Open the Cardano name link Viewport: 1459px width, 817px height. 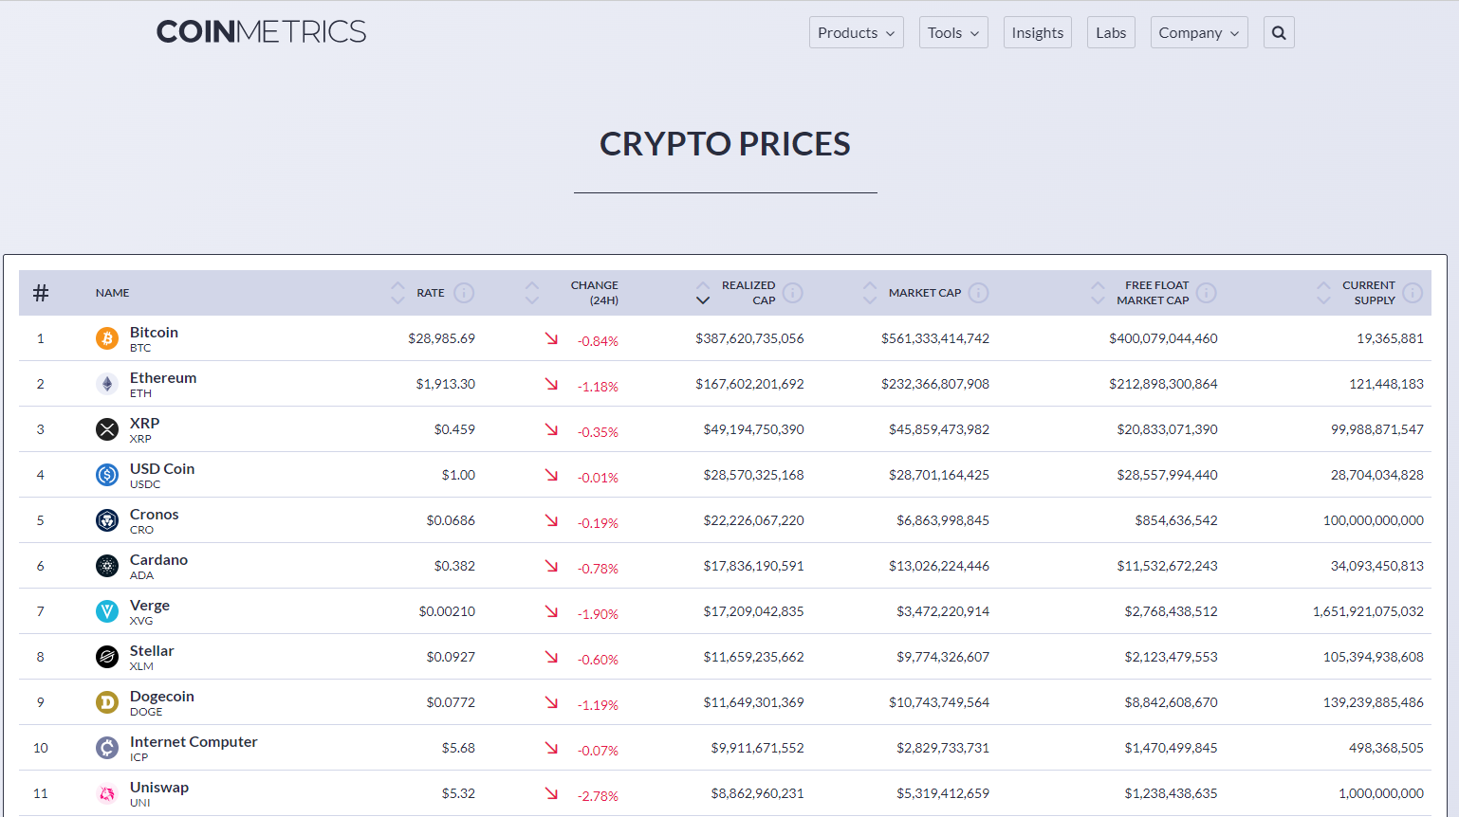click(x=158, y=560)
